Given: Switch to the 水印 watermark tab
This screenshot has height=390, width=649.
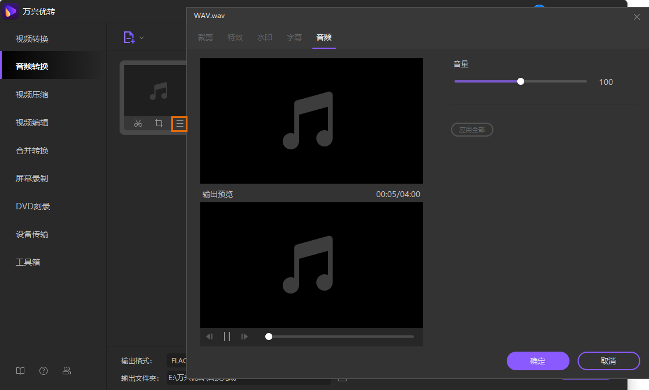Looking at the screenshot, I should point(265,37).
